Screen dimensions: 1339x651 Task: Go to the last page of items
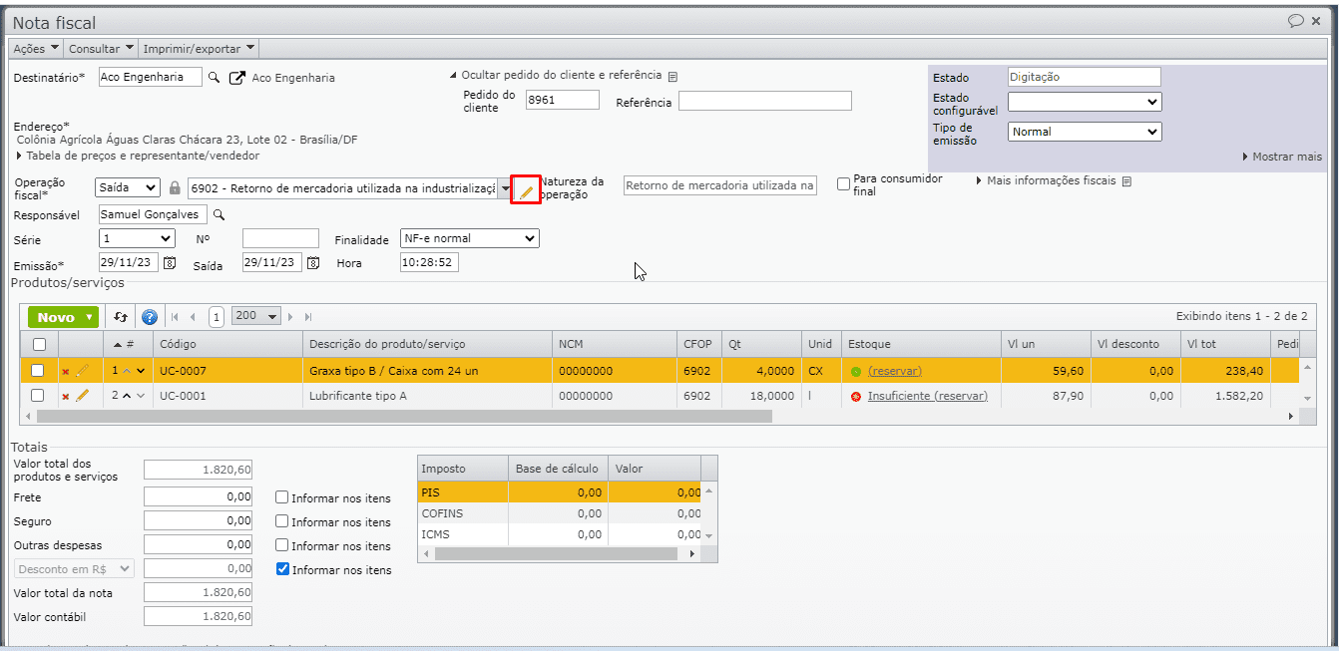(308, 317)
